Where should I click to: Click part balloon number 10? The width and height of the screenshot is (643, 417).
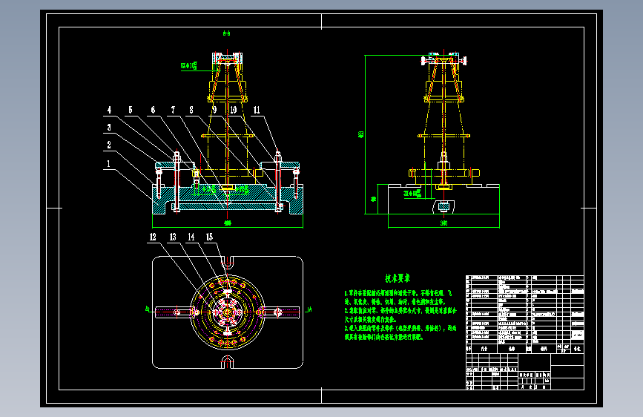coord(234,110)
